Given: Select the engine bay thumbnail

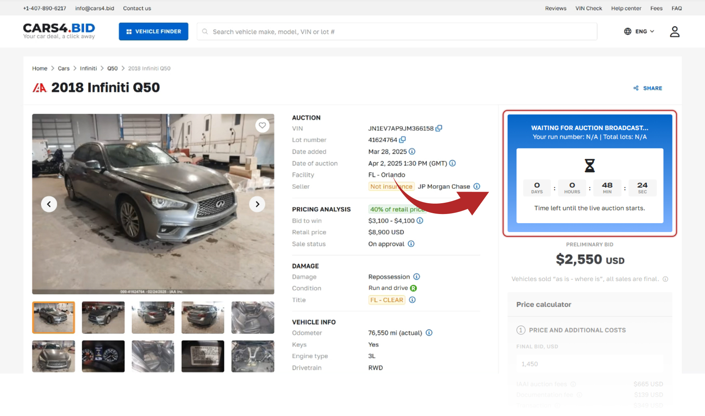Looking at the screenshot, I should tap(253, 356).
